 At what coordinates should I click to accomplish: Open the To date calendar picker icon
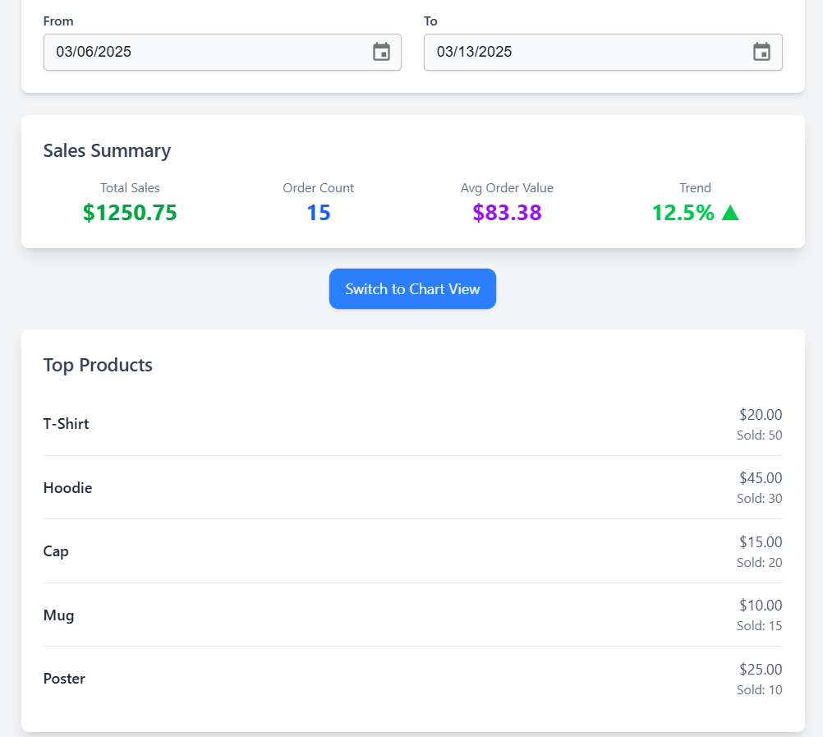tap(761, 52)
